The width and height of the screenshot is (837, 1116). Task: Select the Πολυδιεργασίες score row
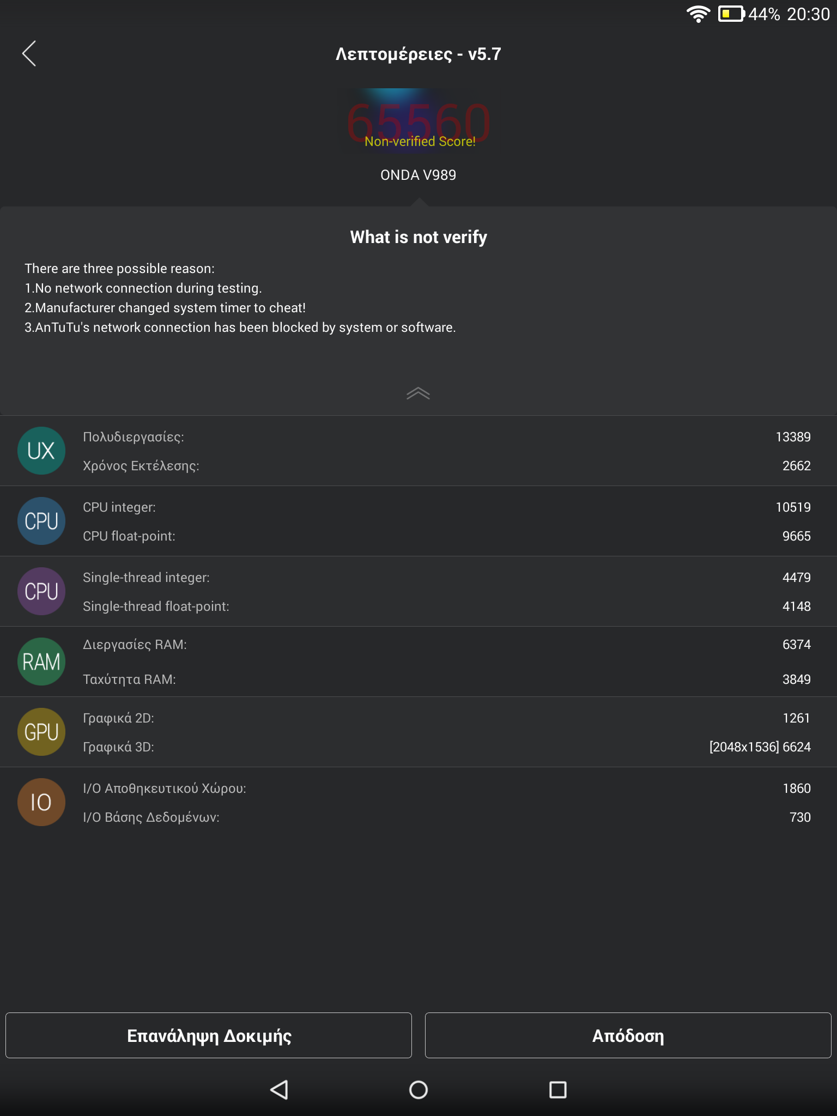[418, 437]
